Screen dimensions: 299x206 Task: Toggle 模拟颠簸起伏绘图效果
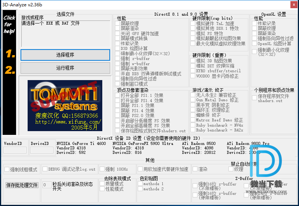[x=193, y=38]
